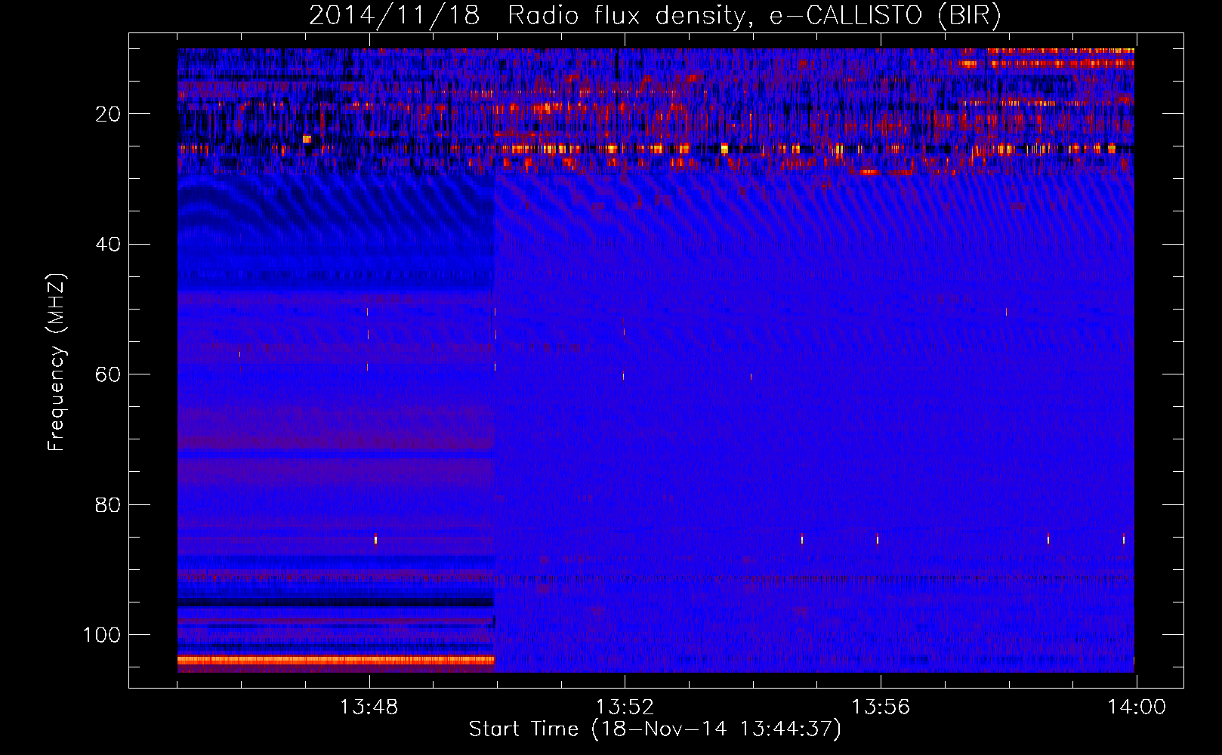
Task: Click the "Frequency (MHZ)" axis label
Action: coord(57,362)
